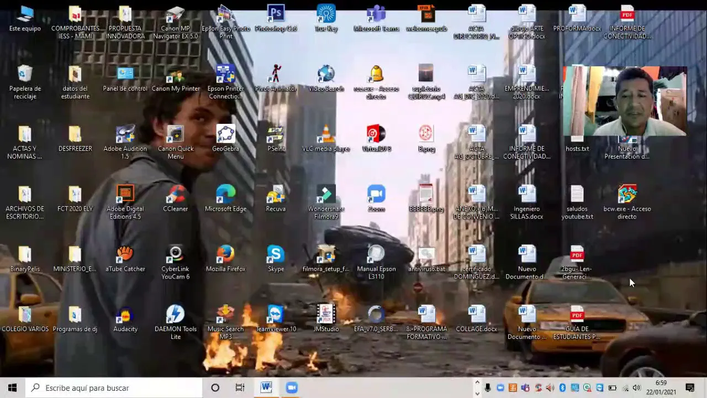Open the PSeInt desktop shortcut
The height and width of the screenshot is (398, 707).
coord(276,139)
